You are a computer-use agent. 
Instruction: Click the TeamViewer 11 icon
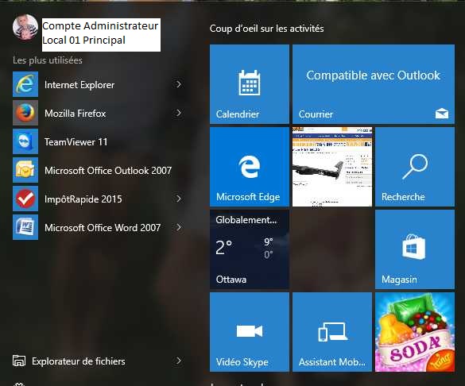coord(25,141)
